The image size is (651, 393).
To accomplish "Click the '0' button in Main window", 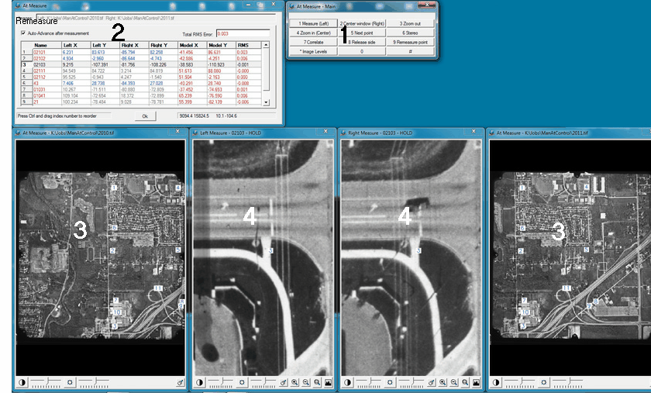I will point(362,51).
